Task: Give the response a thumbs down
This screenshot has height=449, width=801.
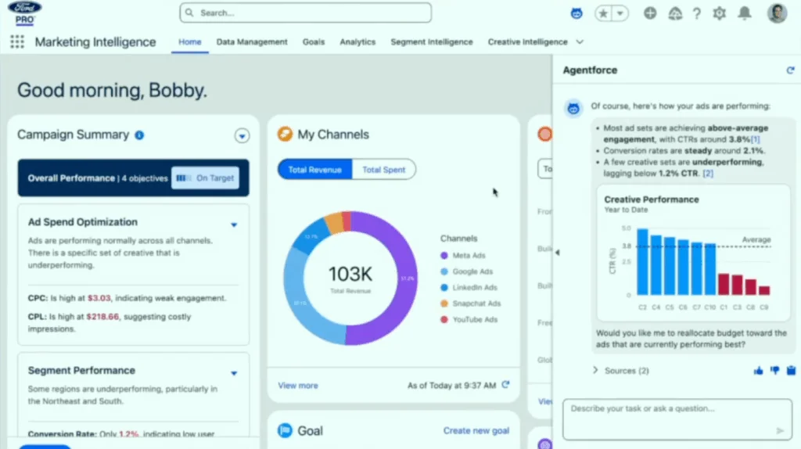Action: point(775,370)
